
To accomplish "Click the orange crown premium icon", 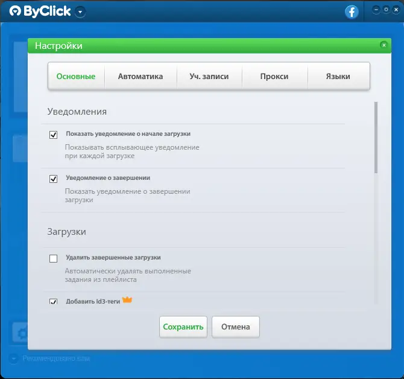I will tap(127, 299).
